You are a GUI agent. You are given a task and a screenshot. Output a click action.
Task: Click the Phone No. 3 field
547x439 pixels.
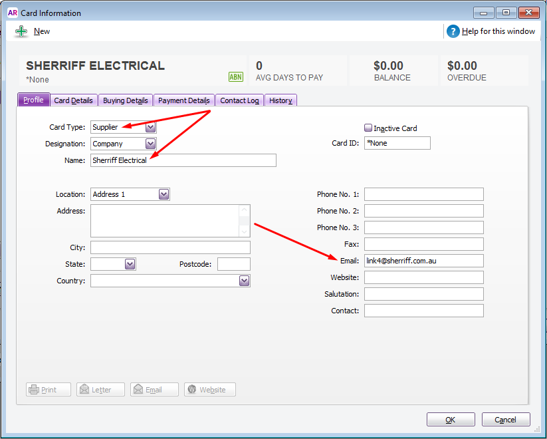424,227
